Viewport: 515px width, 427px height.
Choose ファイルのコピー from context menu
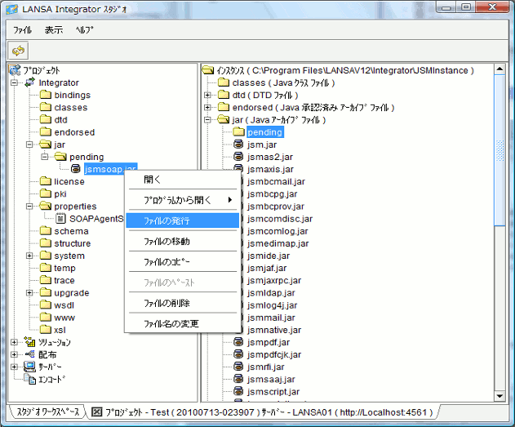tap(183, 262)
